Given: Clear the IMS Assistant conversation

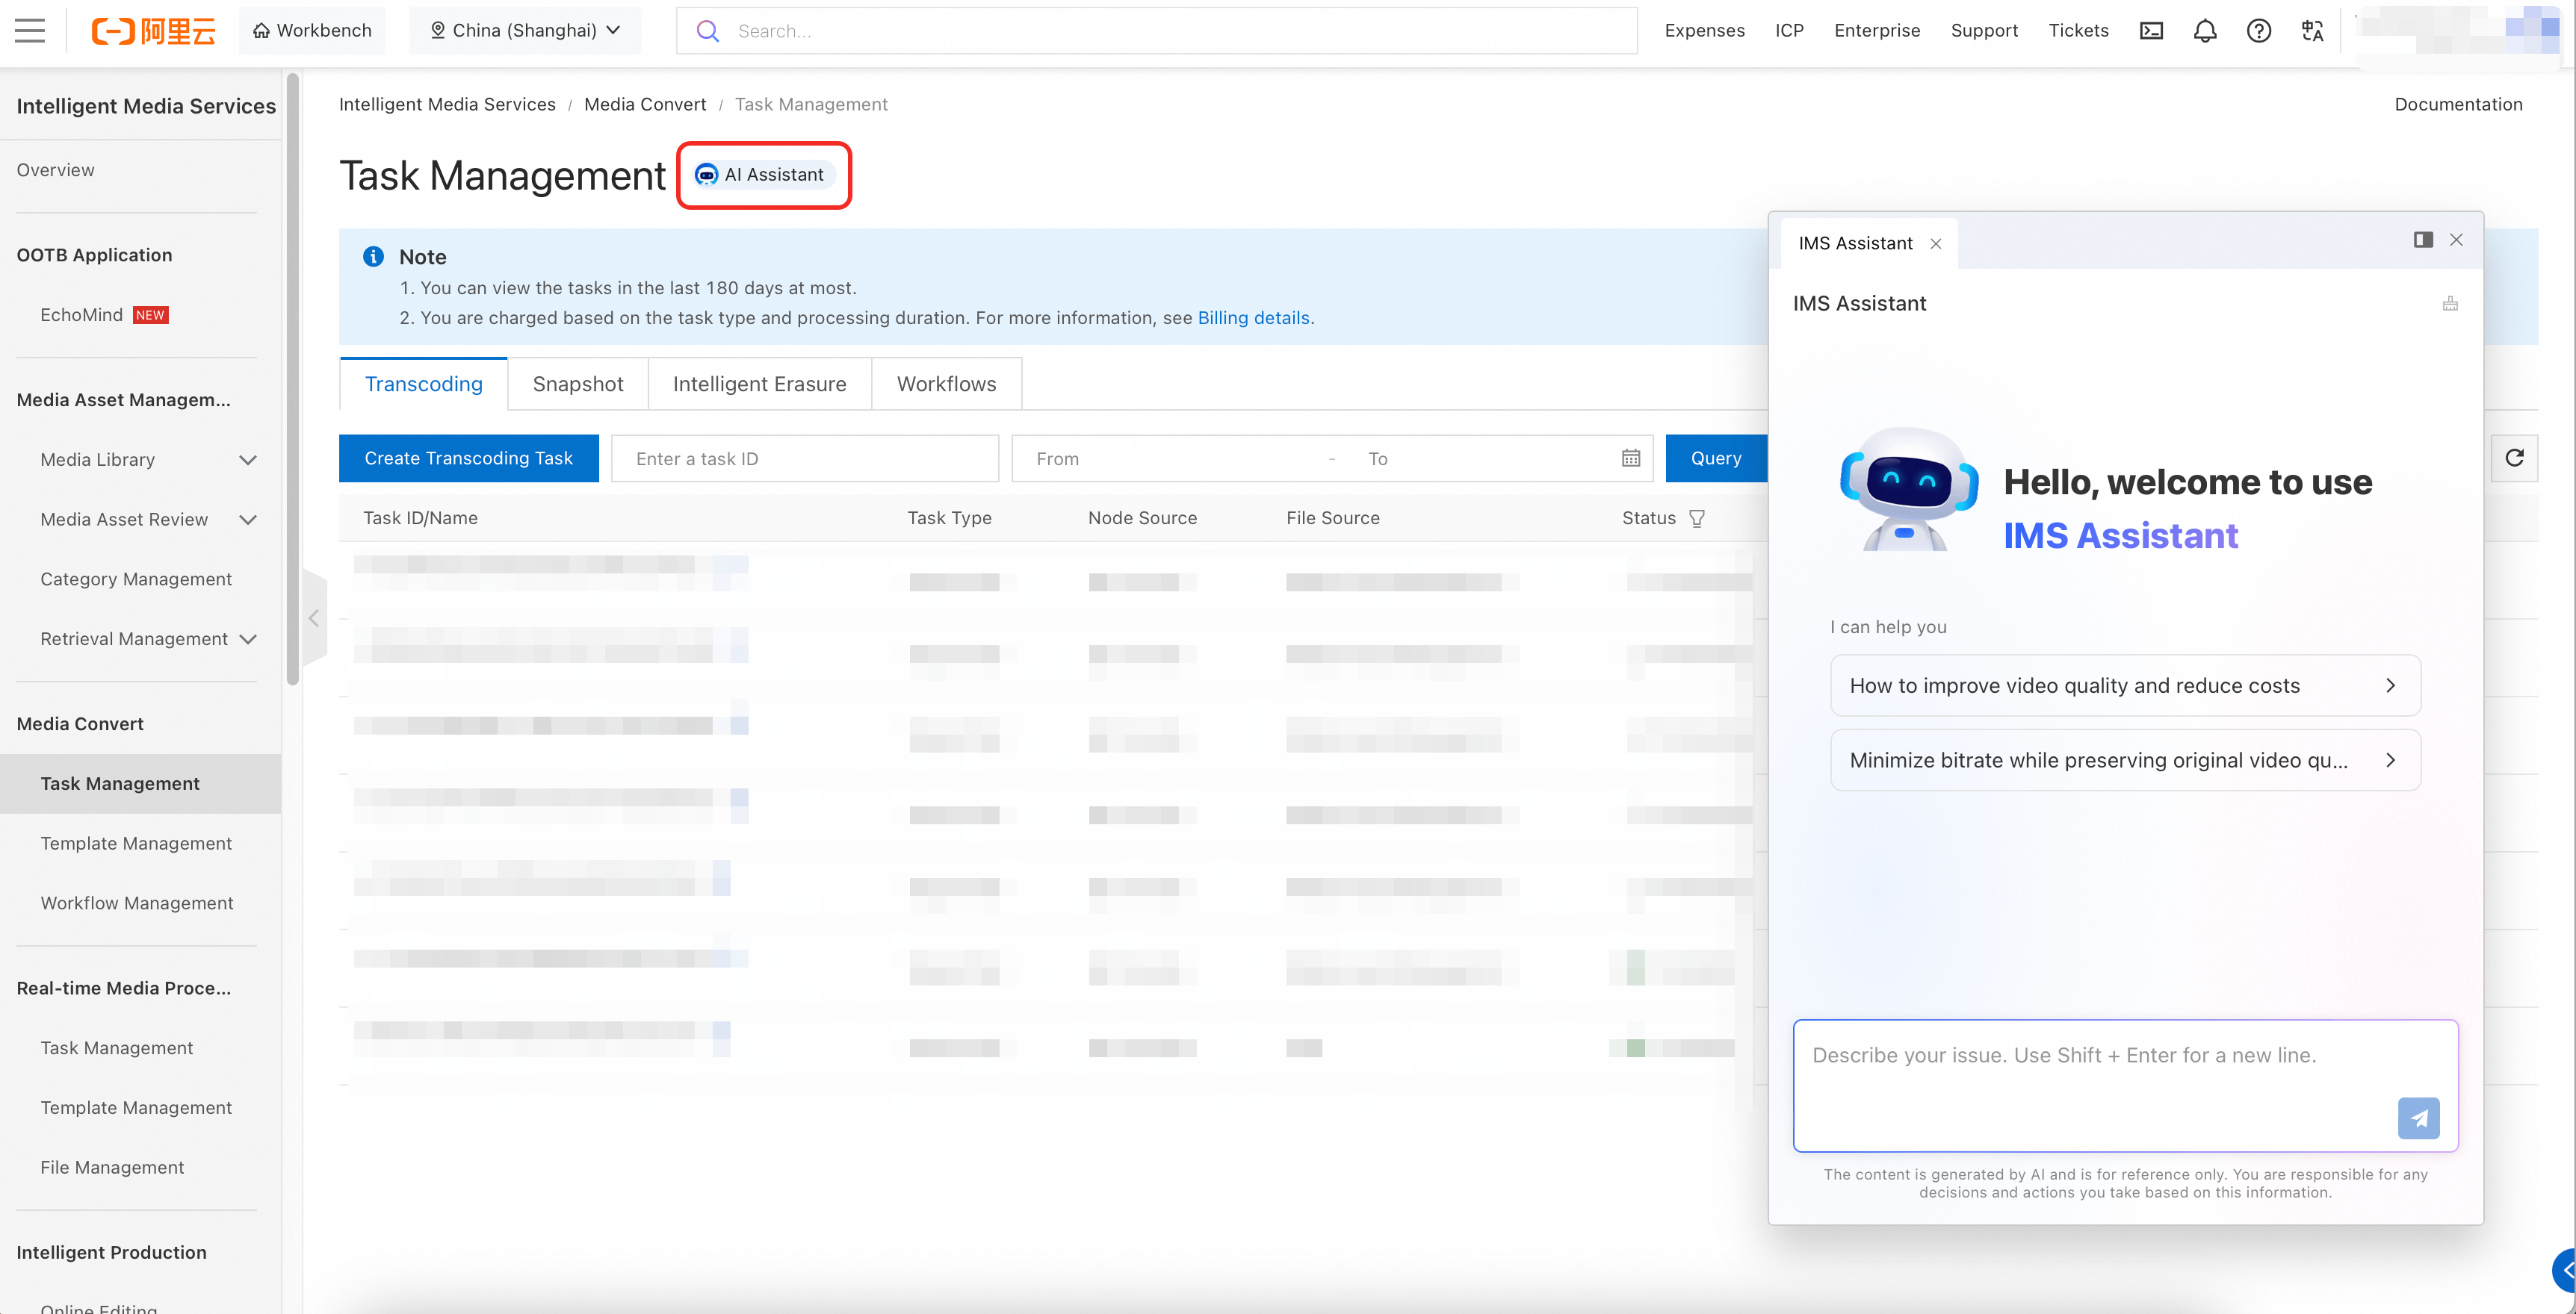Looking at the screenshot, I should 2450,304.
